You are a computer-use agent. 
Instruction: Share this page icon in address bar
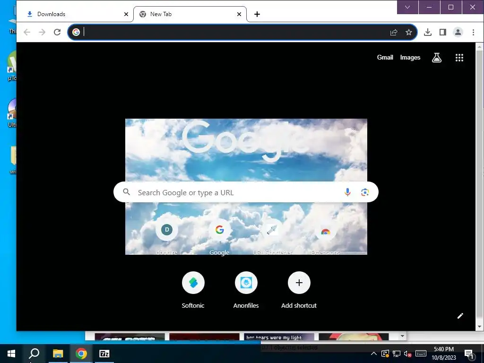[394, 32]
